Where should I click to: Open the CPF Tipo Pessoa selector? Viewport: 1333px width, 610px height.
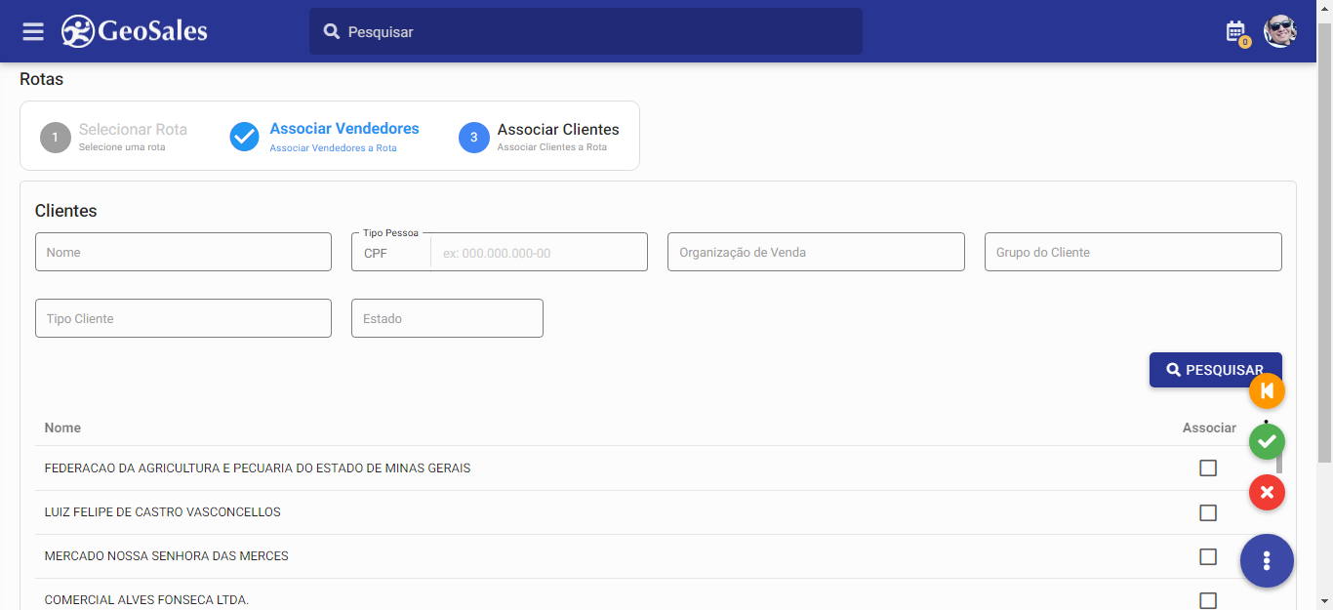[x=390, y=253]
